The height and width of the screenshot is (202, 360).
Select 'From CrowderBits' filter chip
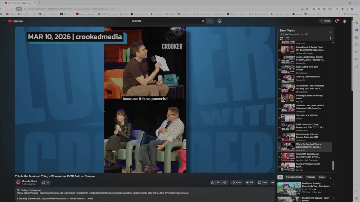click(294, 177)
